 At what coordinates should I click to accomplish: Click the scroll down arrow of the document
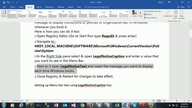[191, 98]
